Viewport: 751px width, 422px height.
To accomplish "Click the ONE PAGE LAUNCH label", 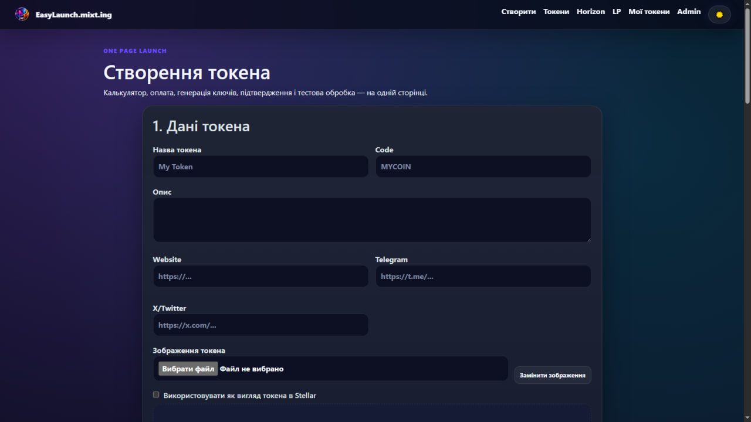I will tap(135, 51).
